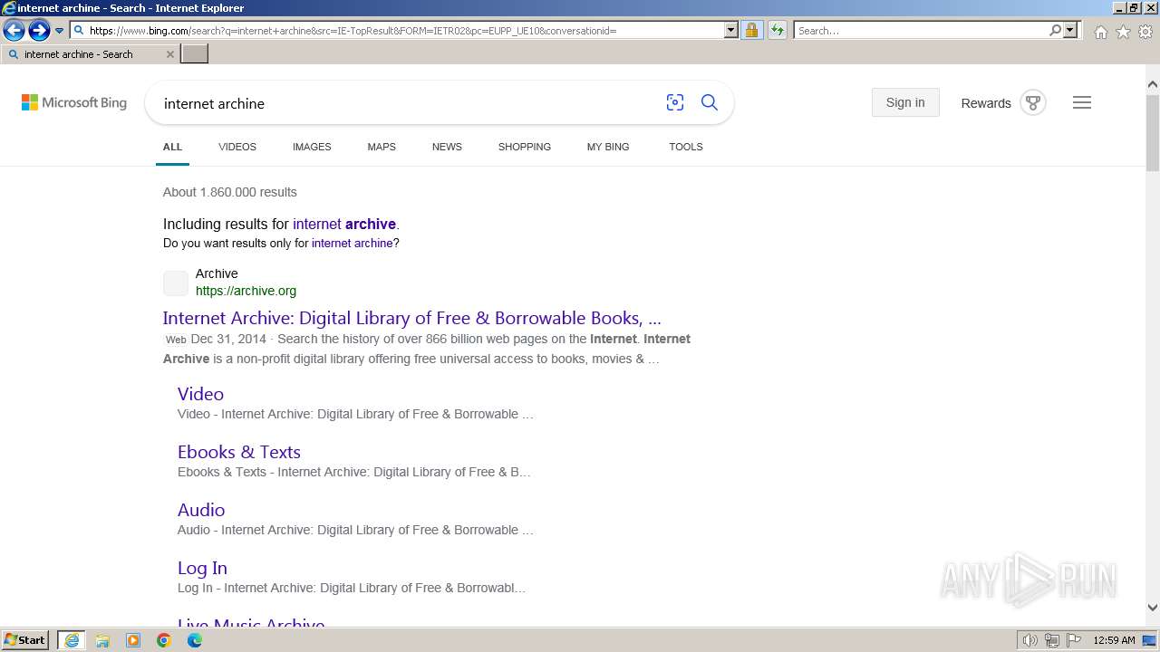Open Bing visual search camera icon

pyautogui.click(x=675, y=103)
